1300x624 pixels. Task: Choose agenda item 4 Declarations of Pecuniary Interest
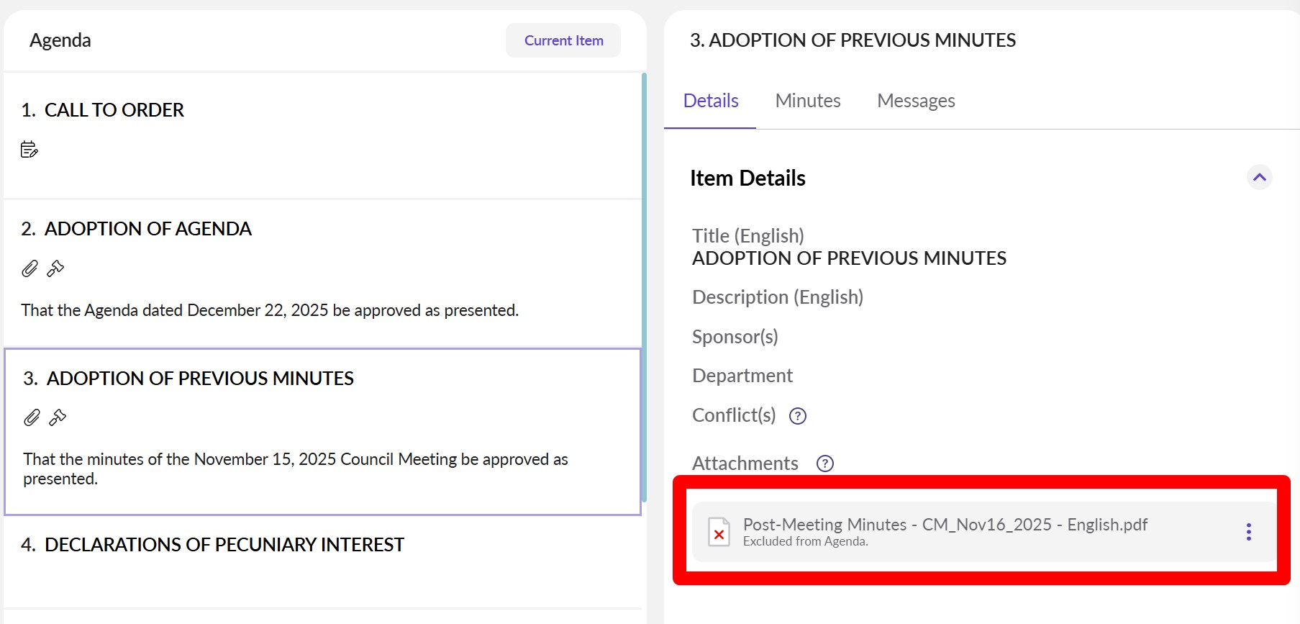coord(224,545)
